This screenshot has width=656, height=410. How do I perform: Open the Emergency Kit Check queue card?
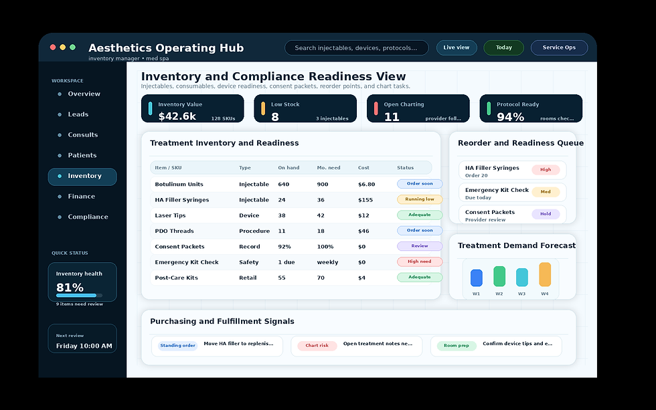(513, 193)
